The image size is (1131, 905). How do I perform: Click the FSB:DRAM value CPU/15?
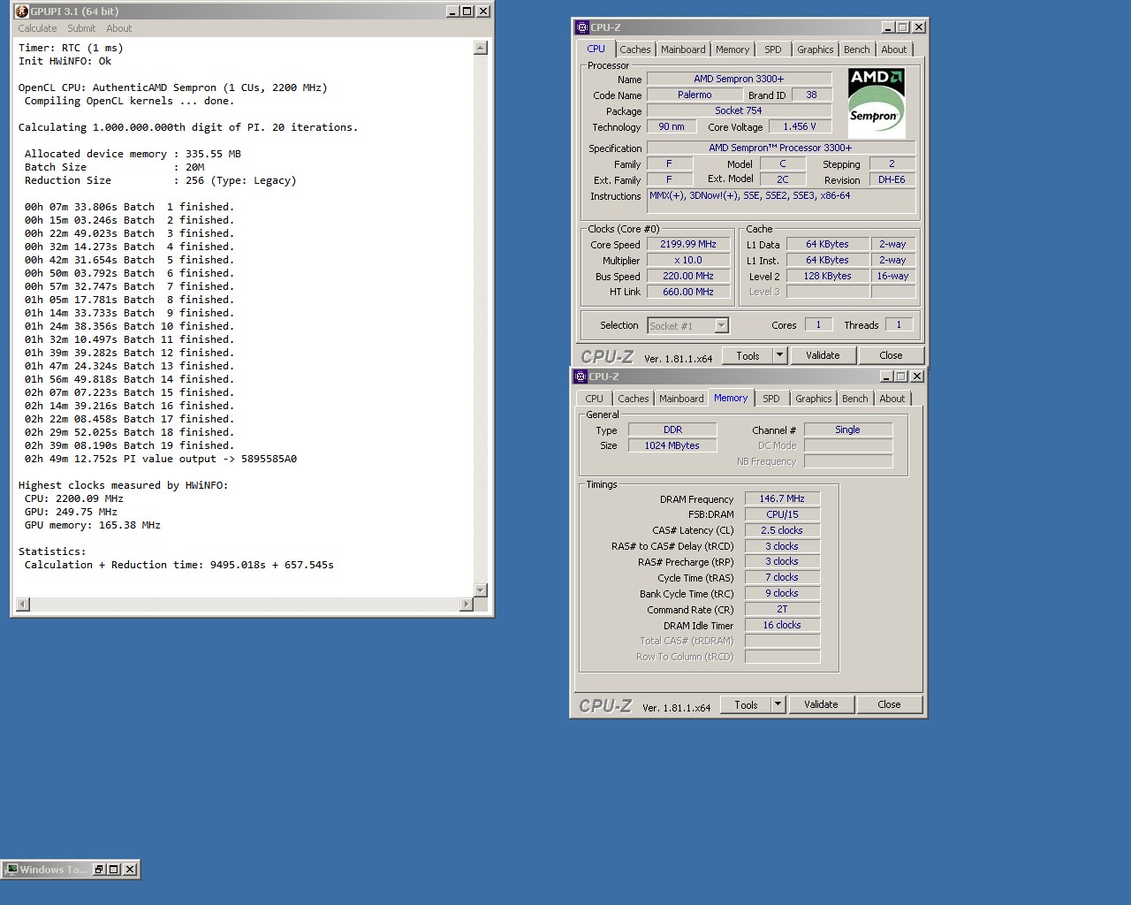click(x=782, y=514)
